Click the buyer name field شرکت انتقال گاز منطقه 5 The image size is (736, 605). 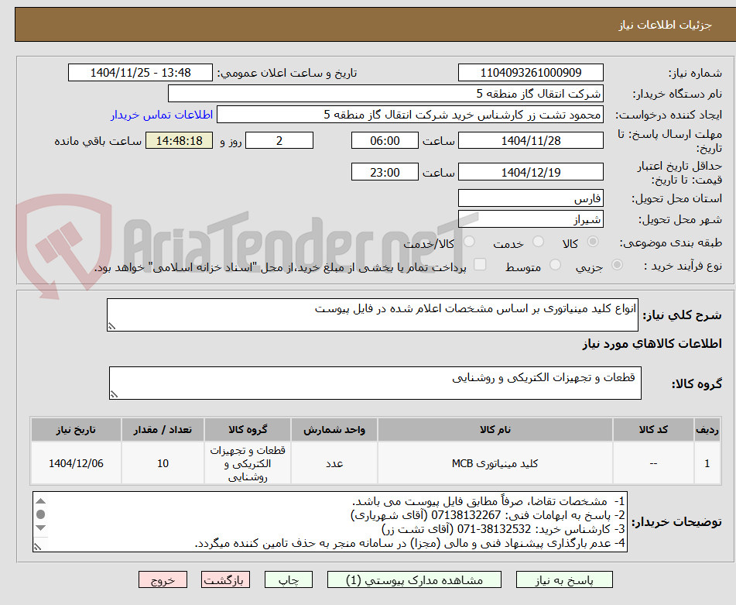[x=385, y=94]
